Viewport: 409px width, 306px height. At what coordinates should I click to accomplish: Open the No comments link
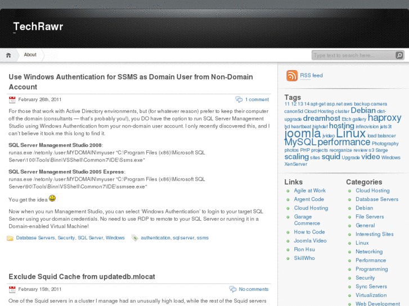[x=254, y=289]
